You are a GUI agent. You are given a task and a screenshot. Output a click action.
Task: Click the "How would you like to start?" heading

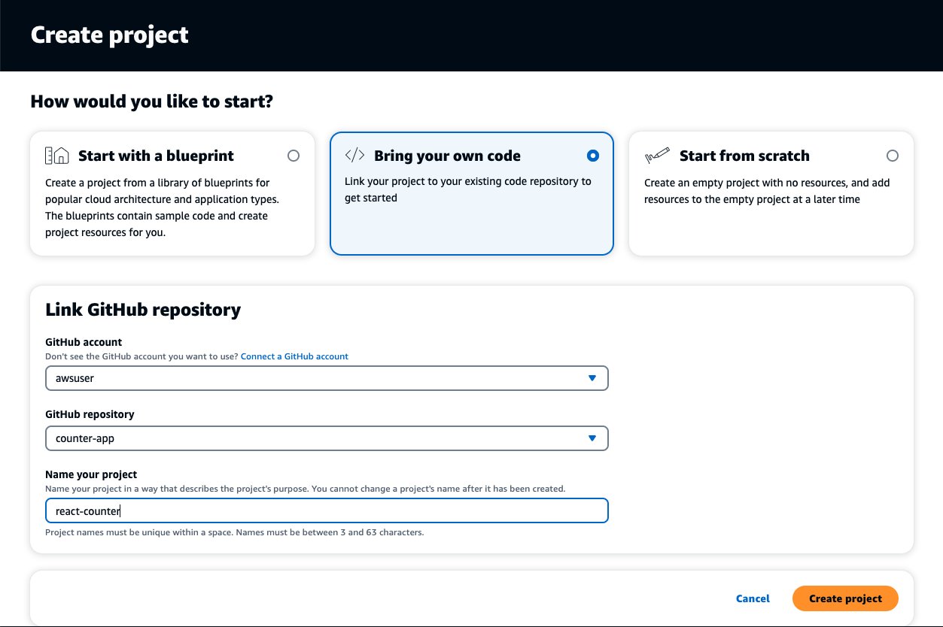(151, 101)
